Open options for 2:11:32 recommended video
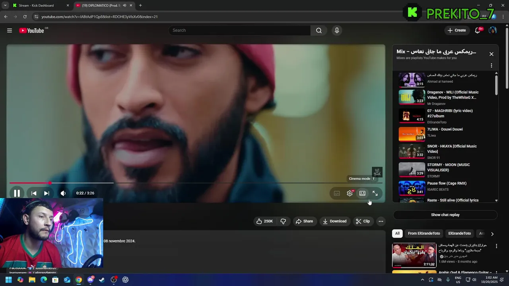 (496, 246)
